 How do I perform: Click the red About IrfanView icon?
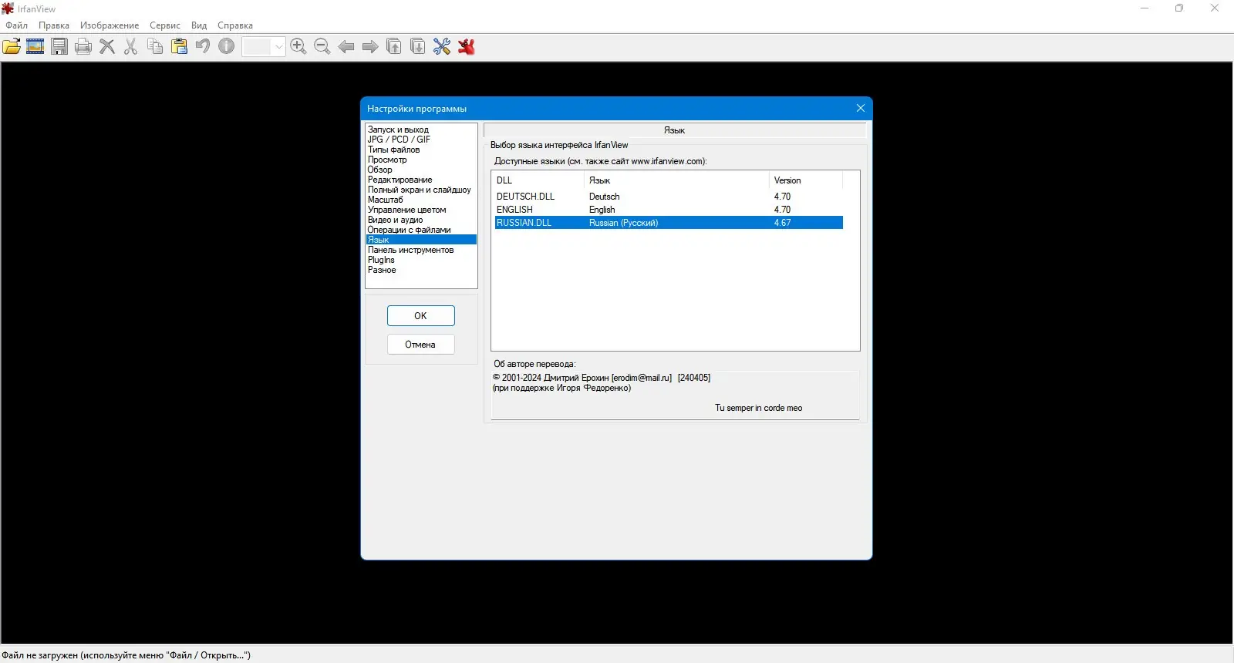coord(466,46)
